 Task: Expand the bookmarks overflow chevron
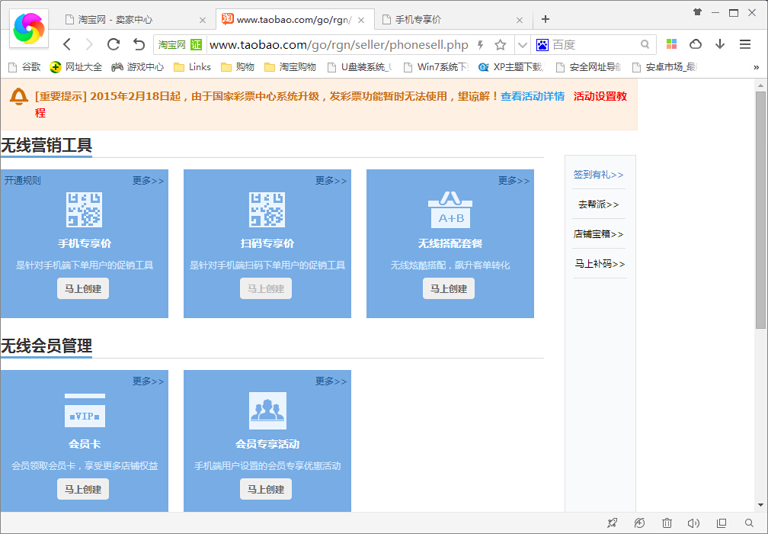pyautogui.click(x=756, y=67)
